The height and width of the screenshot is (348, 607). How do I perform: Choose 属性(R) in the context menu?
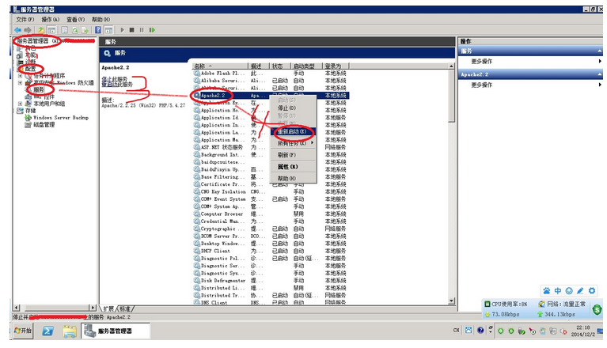pyautogui.click(x=293, y=167)
